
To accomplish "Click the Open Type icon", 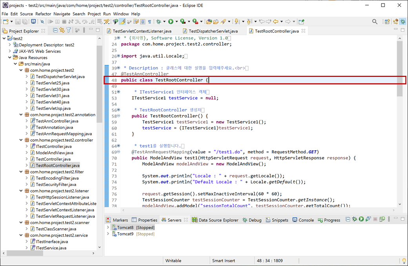I will coord(209,22).
